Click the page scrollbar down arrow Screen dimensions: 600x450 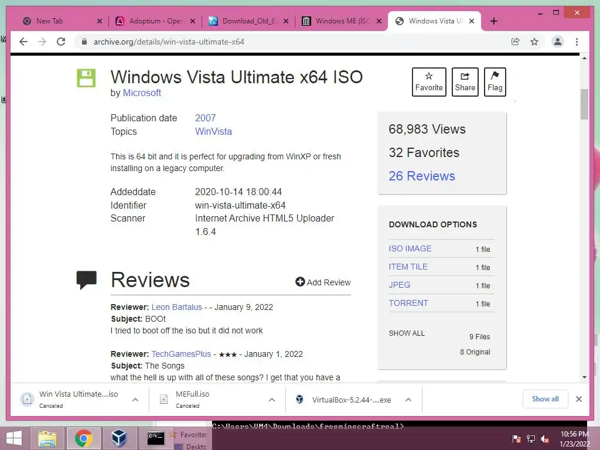point(584,377)
